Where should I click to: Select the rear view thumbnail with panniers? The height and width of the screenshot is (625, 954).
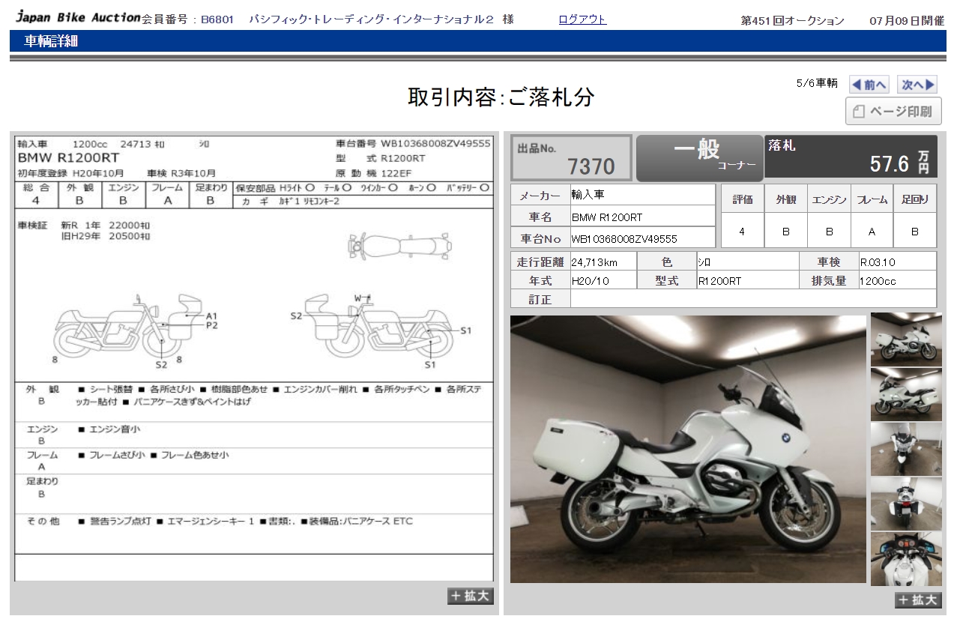click(906, 504)
